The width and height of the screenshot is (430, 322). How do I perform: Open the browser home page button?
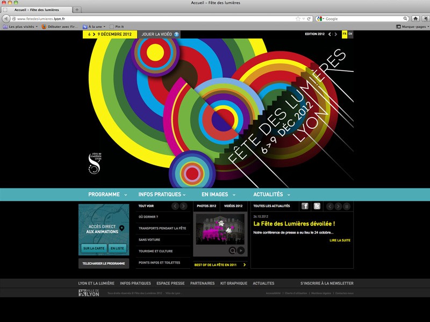click(x=415, y=19)
